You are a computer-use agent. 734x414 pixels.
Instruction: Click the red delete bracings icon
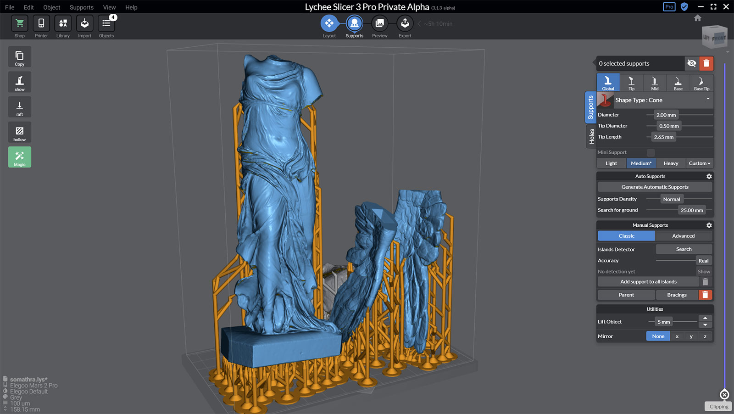tap(706, 295)
